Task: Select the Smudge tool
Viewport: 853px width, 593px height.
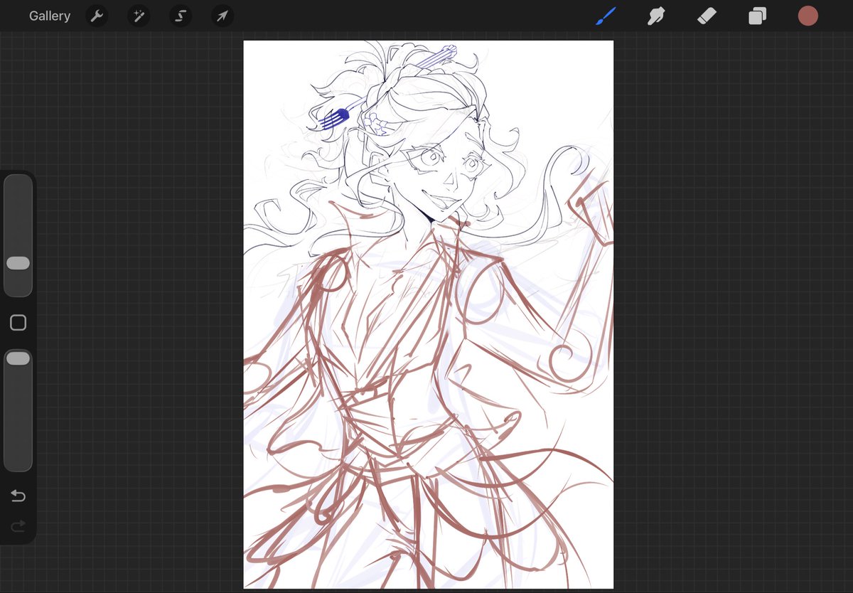Action: pyautogui.click(x=656, y=16)
